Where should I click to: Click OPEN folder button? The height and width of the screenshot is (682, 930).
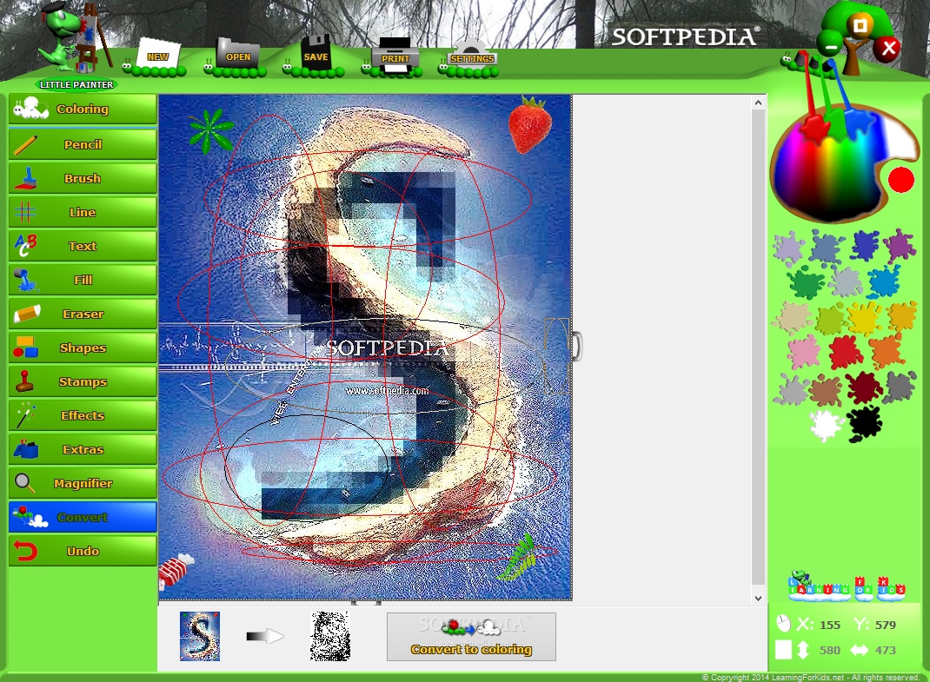pos(236,57)
